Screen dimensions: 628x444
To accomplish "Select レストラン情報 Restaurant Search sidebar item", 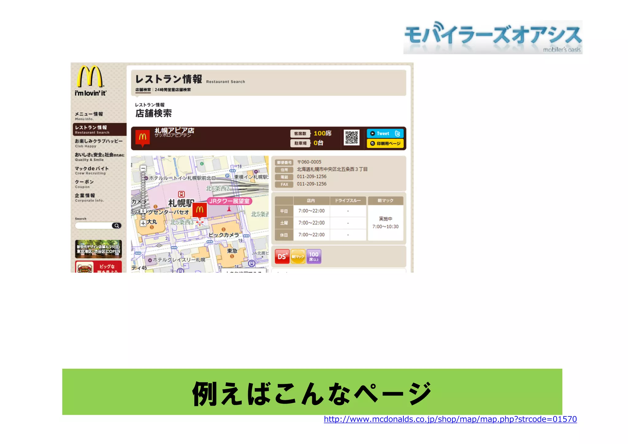I will (99, 129).
